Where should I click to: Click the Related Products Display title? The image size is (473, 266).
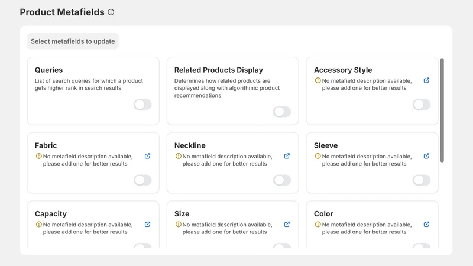(x=218, y=70)
